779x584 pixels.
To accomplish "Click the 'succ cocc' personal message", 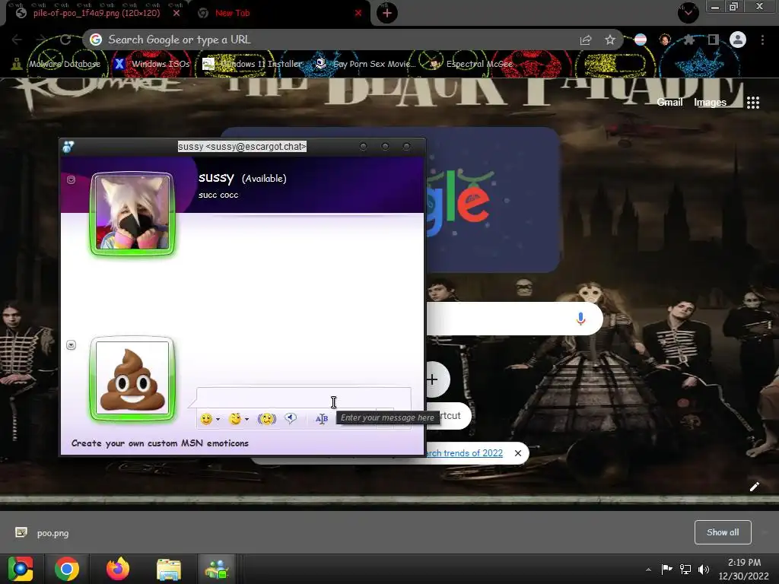I will coord(218,195).
